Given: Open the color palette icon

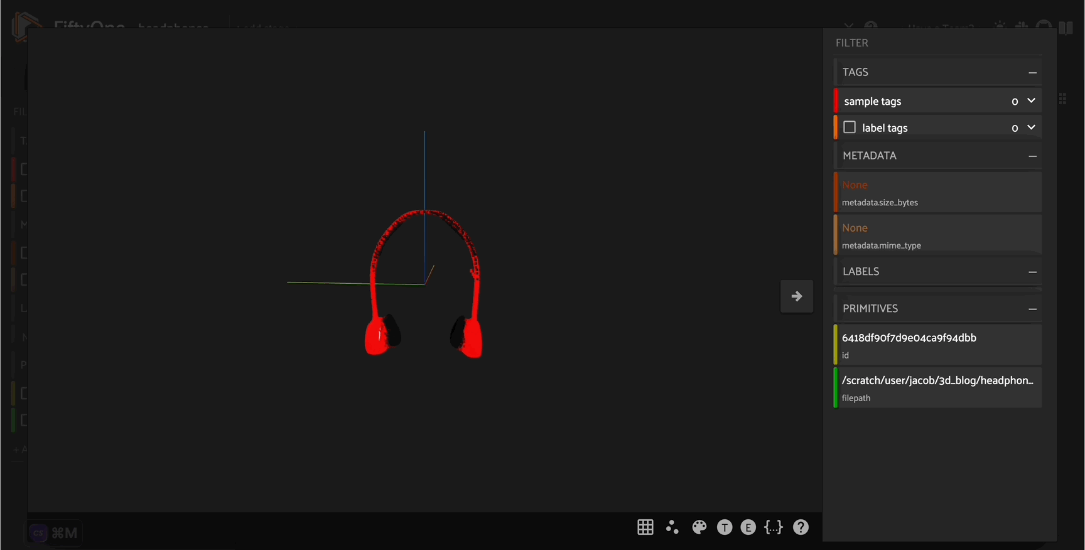Looking at the screenshot, I should (x=699, y=527).
